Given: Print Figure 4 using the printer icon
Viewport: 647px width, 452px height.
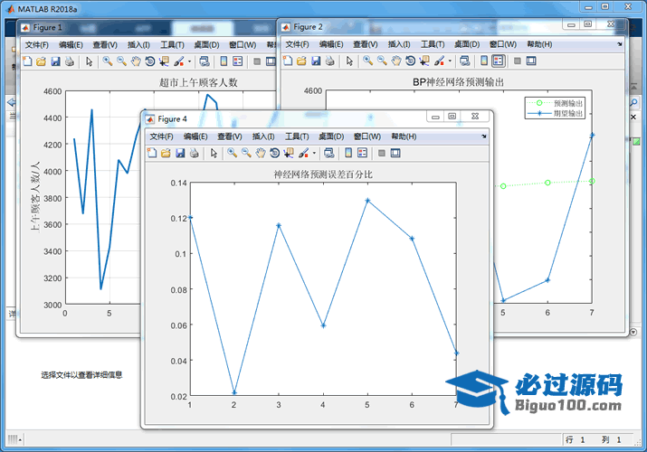Looking at the screenshot, I should click(x=194, y=154).
